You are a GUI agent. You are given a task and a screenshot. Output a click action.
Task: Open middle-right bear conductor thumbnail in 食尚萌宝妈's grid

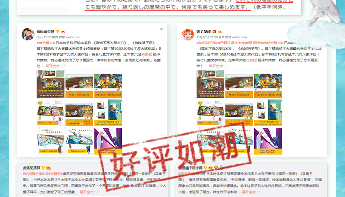[108, 112]
